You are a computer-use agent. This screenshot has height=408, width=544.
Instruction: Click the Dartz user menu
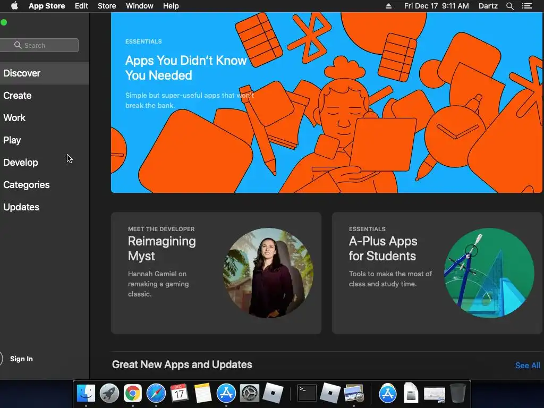point(488,6)
